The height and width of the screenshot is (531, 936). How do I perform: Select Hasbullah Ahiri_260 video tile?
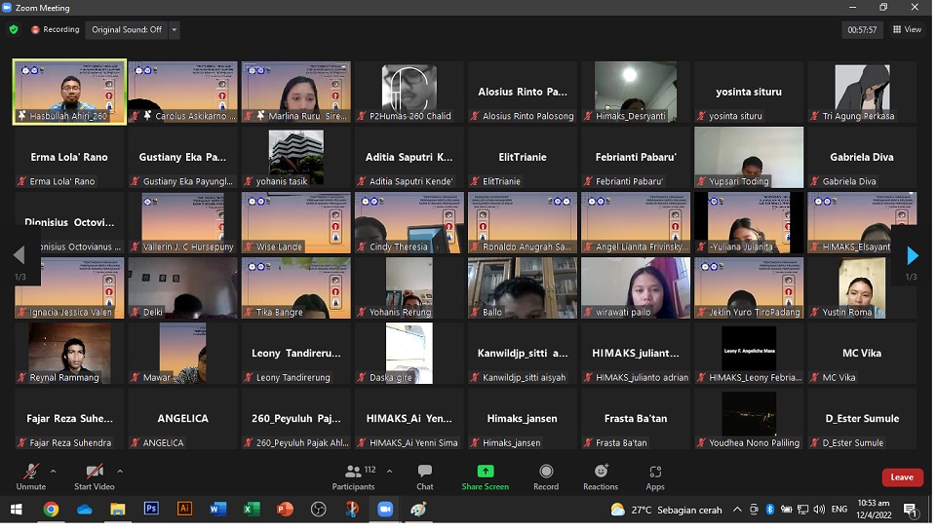(69, 92)
